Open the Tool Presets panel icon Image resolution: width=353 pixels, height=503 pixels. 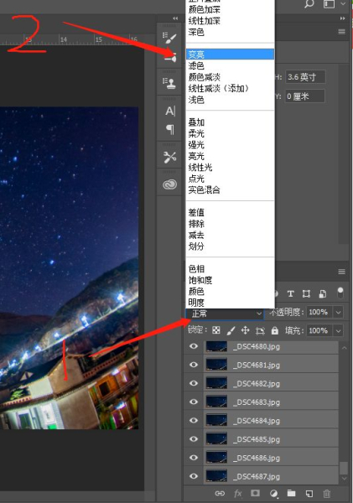tap(169, 158)
